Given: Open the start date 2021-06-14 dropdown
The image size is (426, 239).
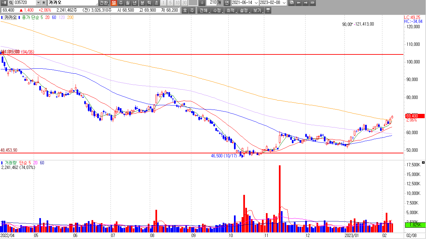Looking at the screenshot, I should click(x=256, y=3).
